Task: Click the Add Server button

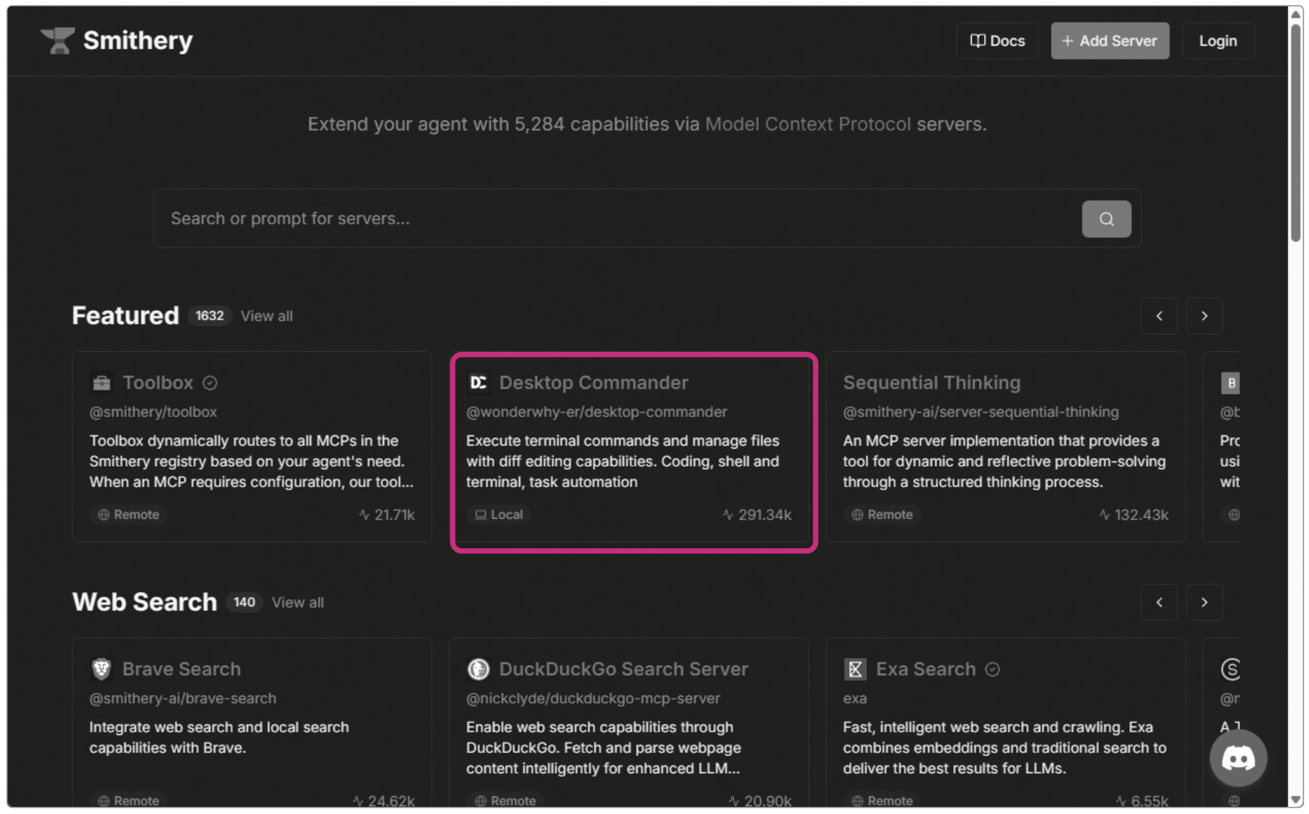Action: [x=1109, y=41]
